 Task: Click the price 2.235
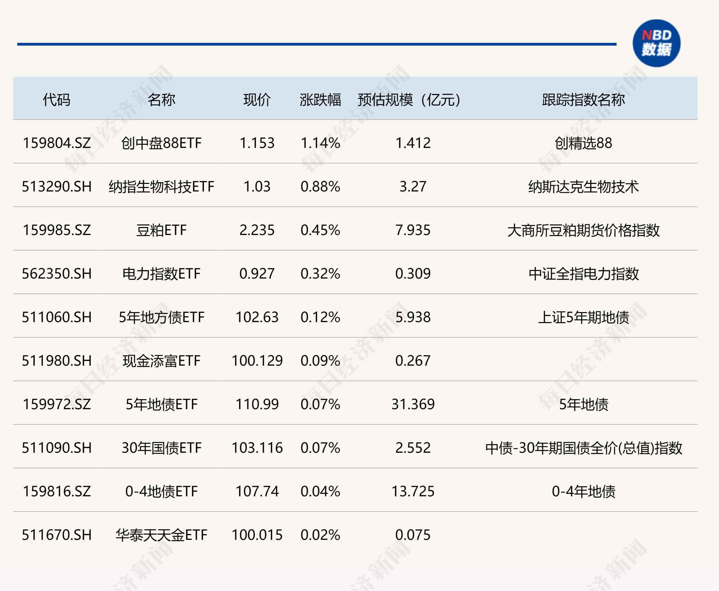(257, 230)
